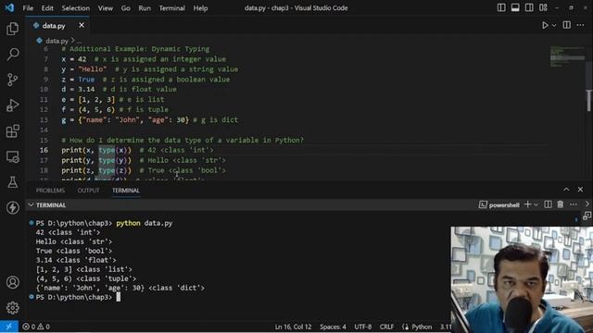Viewport: 593px width, 333px height.
Task: Open the Remote Explorer view
Action: point(12,156)
